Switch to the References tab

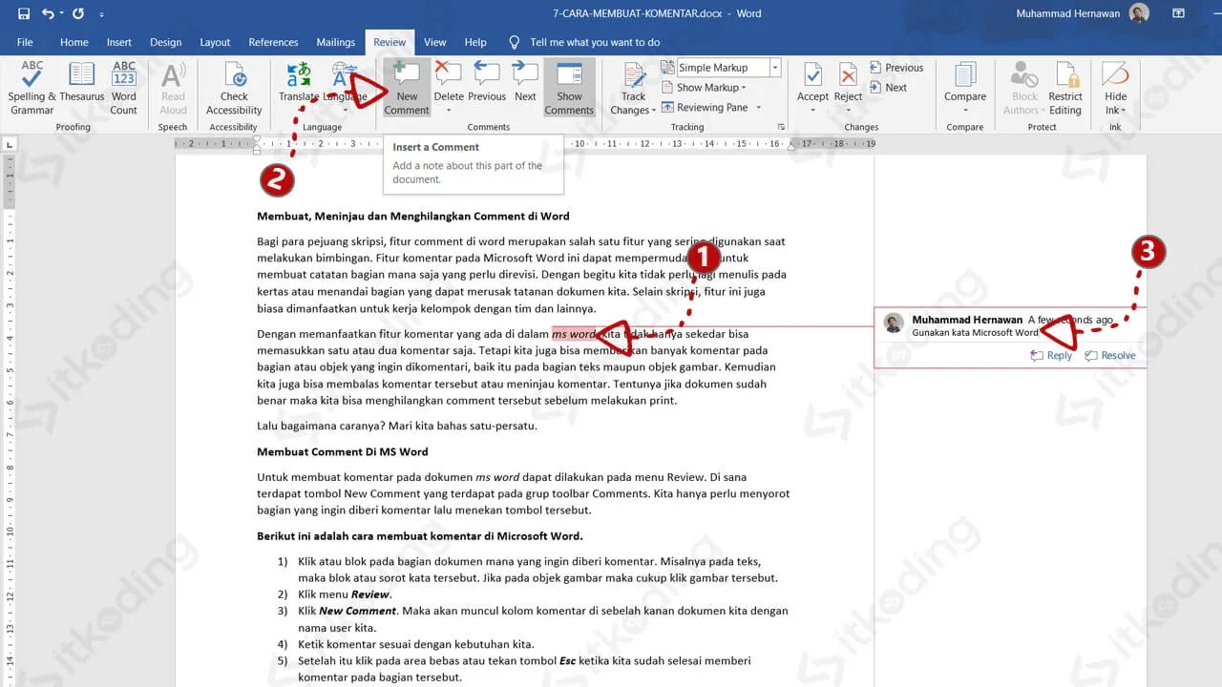(273, 42)
